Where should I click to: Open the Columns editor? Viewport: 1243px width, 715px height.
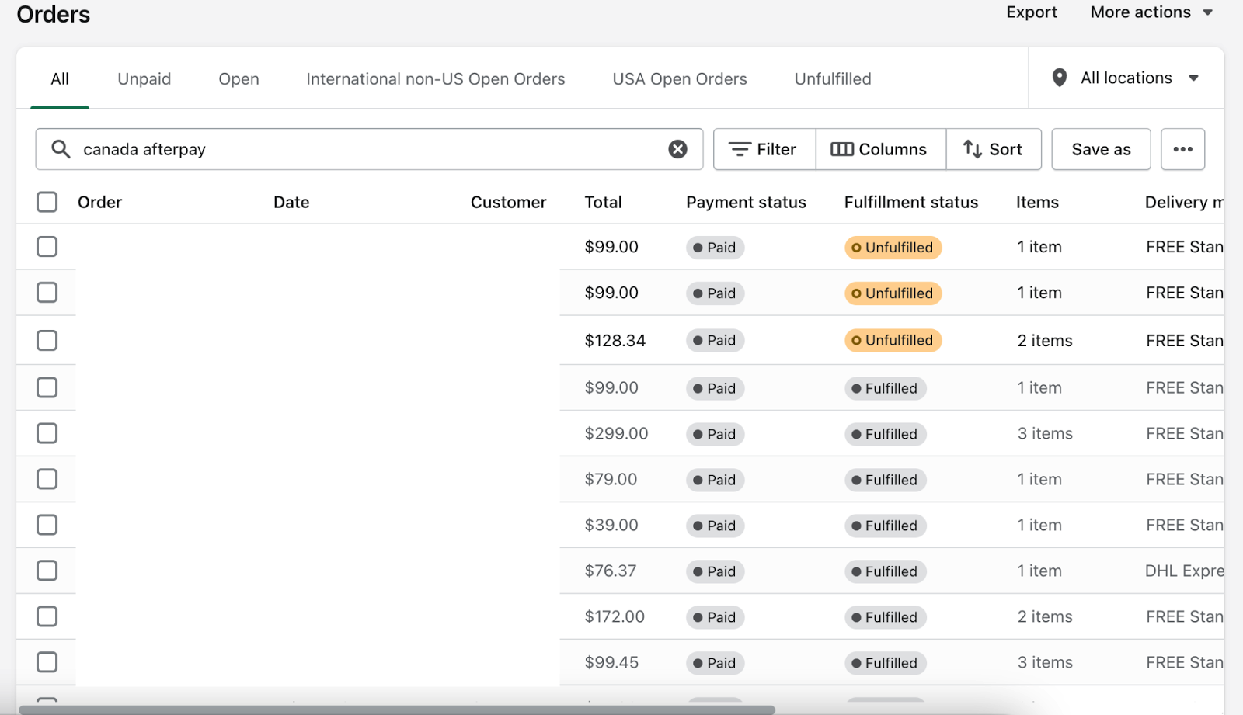pos(880,149)
